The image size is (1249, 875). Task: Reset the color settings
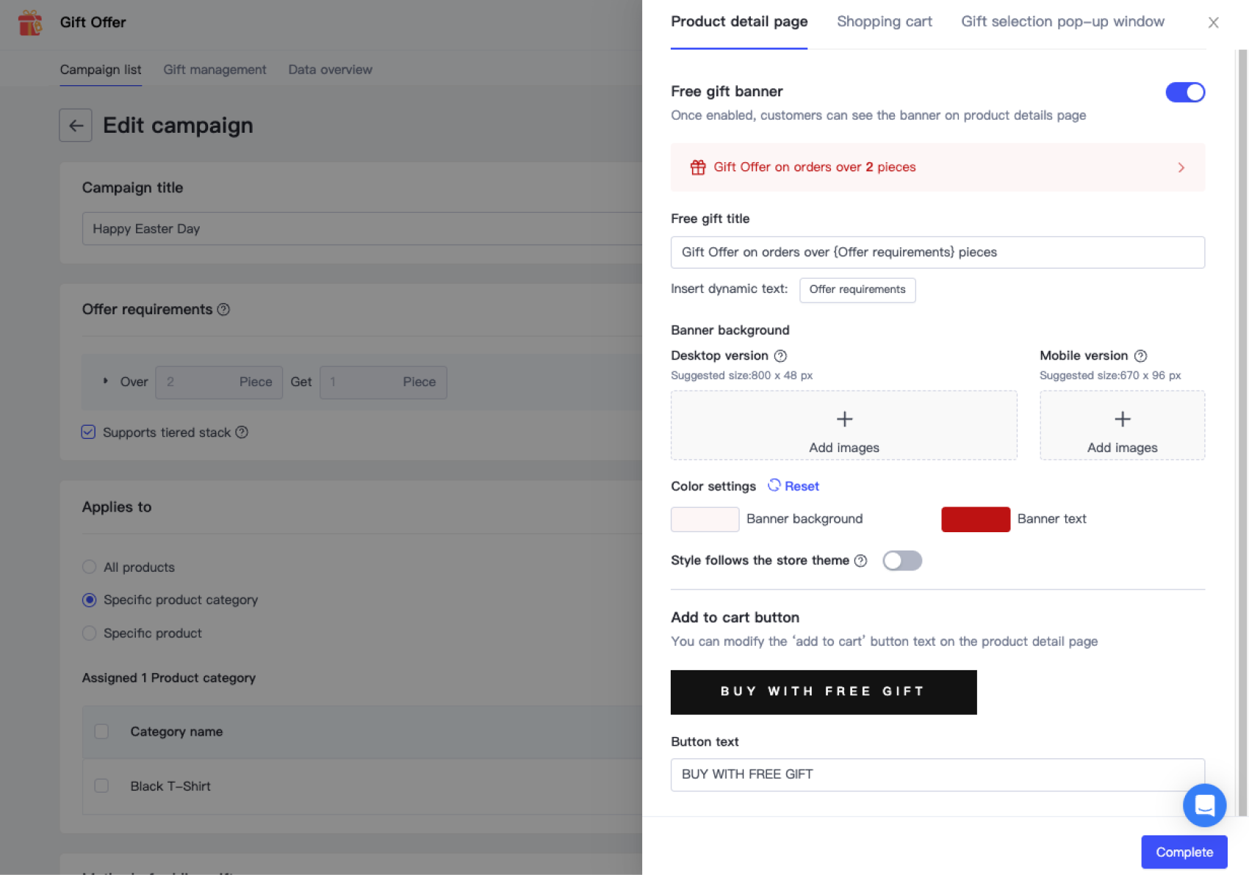793,486
